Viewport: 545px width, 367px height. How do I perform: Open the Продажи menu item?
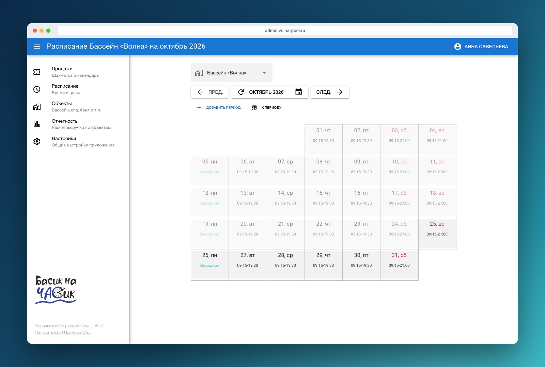click(78, 72)
